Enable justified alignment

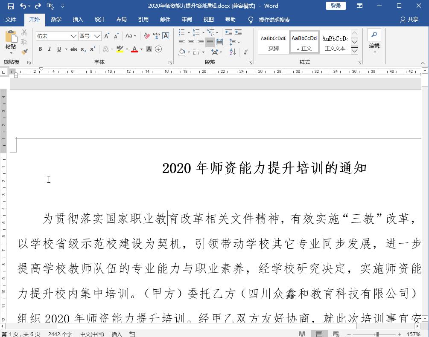(210, 42)
